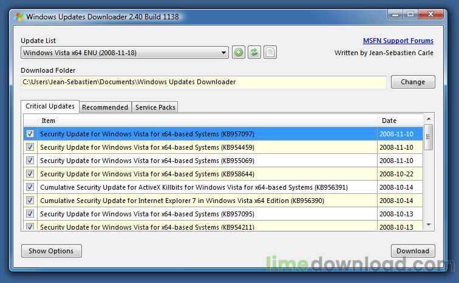The height and width of the screenshot is (283, 459).
Task: Open the update list document icon
Action: (270, 53)
